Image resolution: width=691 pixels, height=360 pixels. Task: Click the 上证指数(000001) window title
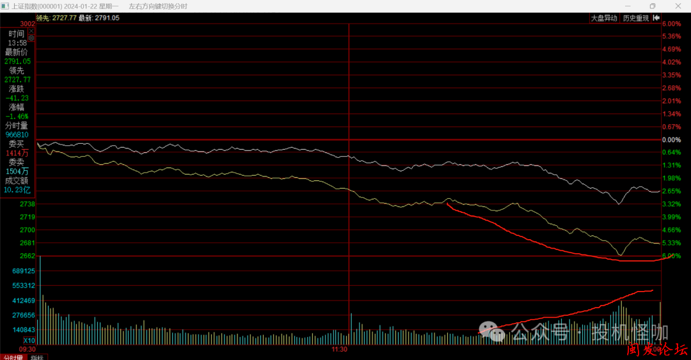36,6
